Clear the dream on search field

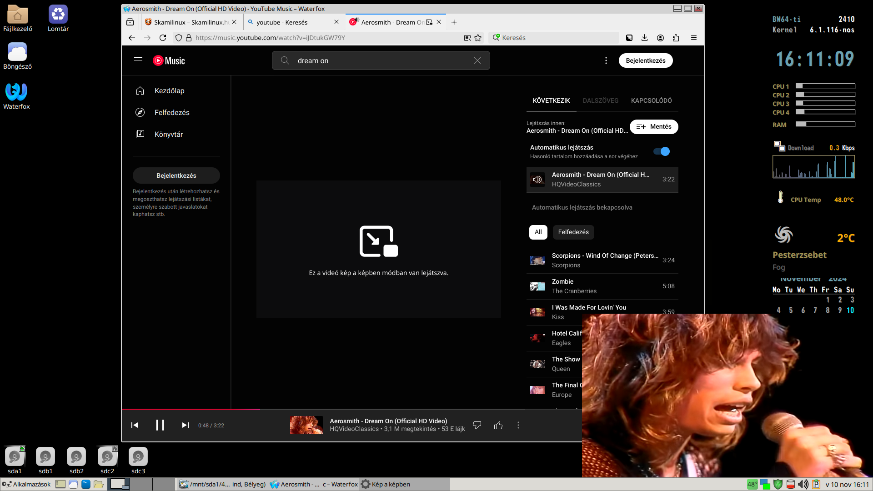477,60
